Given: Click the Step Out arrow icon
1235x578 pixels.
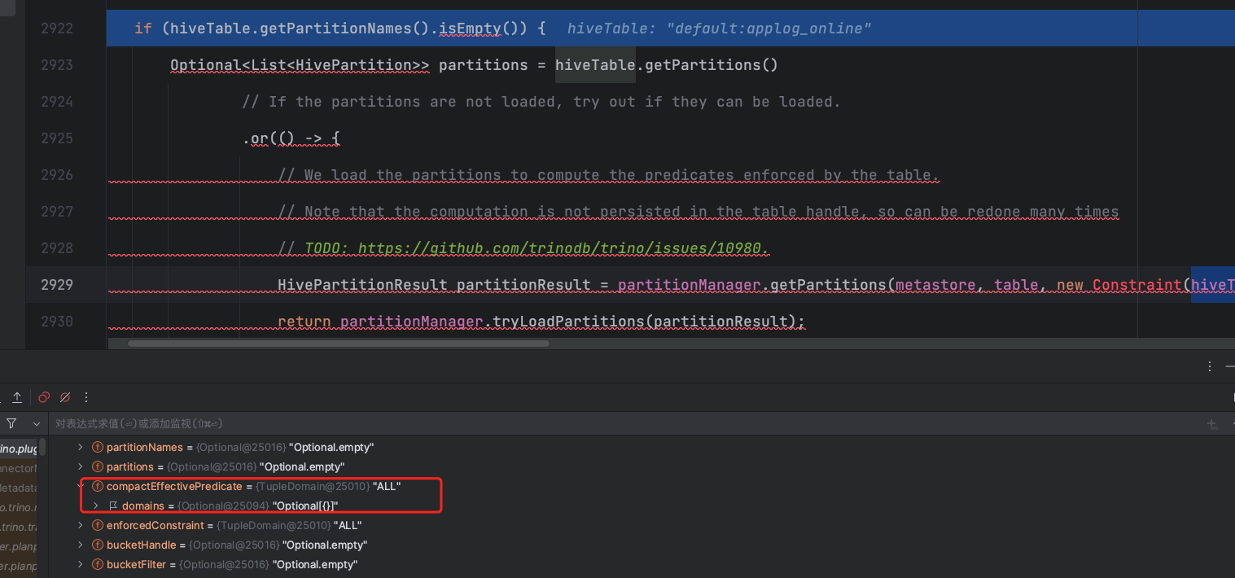Looking at the screenshot, I should point(16,397).
